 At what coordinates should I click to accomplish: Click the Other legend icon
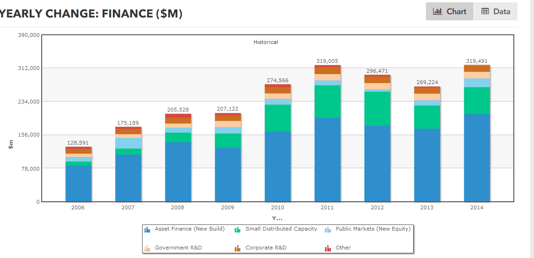click(x=328, y=248)
